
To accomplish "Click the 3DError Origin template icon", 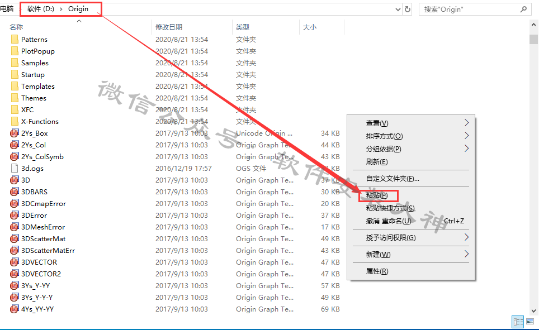I will (15, 216).
